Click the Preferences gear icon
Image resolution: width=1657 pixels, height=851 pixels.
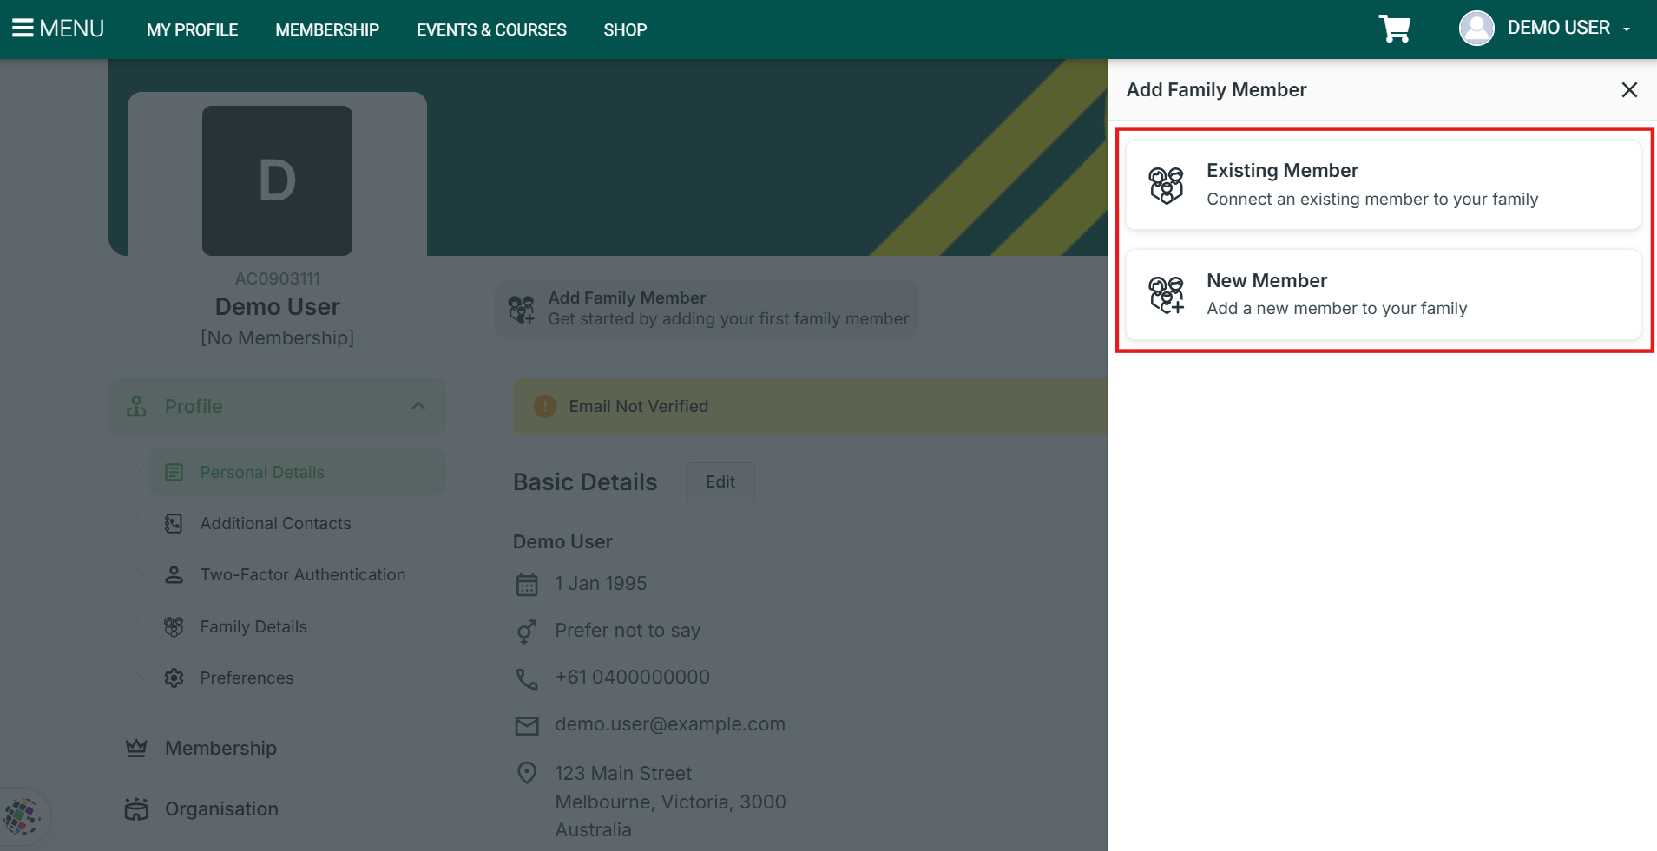pyautogui.click(x=174, y=678)
